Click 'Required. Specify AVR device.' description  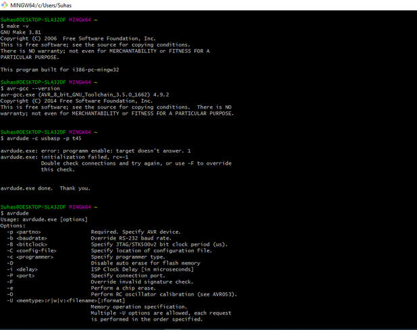[136, 232]
